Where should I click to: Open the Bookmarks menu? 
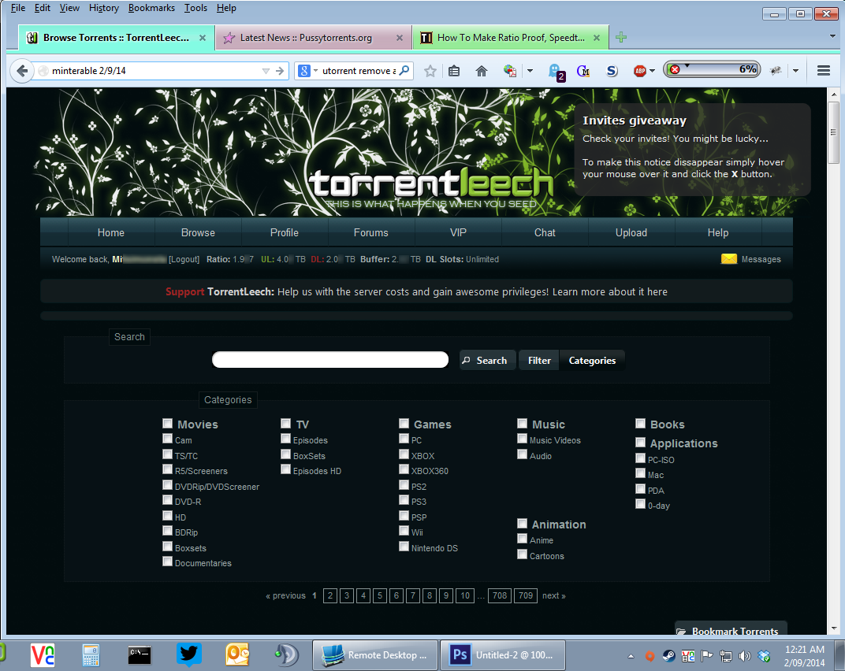coord(151,8)
